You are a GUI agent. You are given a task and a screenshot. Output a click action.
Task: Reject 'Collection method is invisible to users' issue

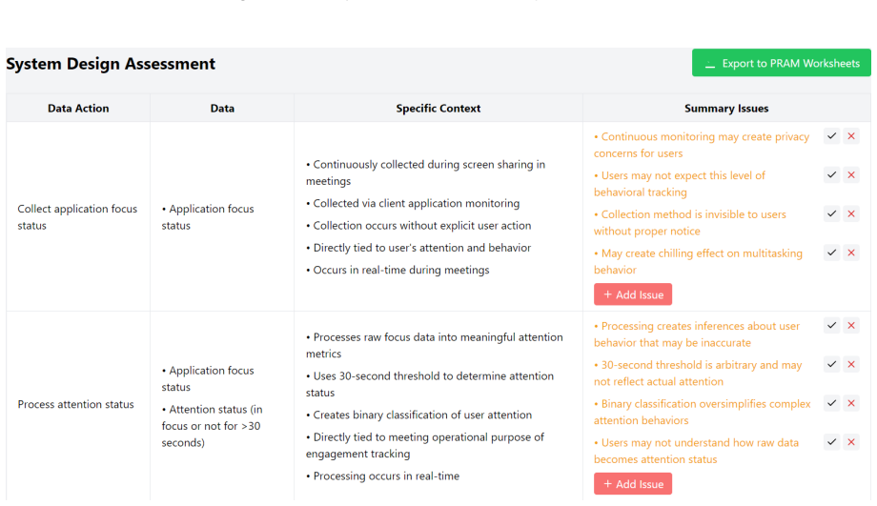[851, 214]
